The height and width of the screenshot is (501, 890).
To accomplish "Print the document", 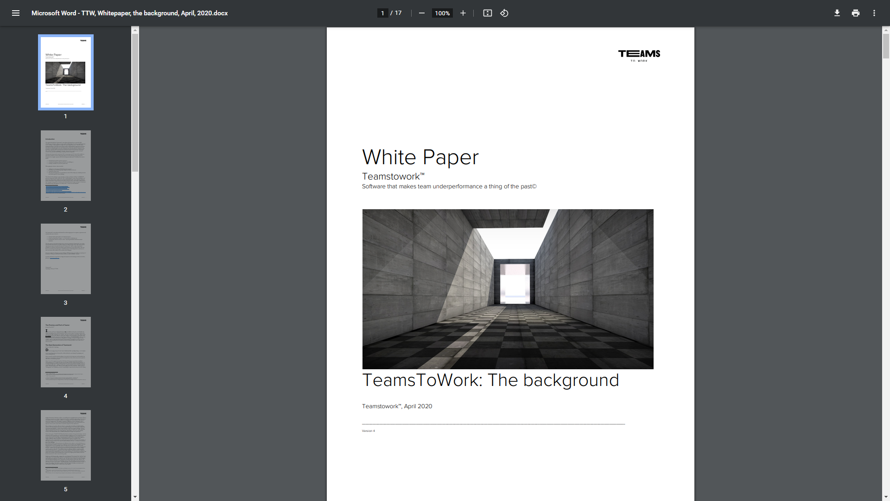I will click(855, 13).
